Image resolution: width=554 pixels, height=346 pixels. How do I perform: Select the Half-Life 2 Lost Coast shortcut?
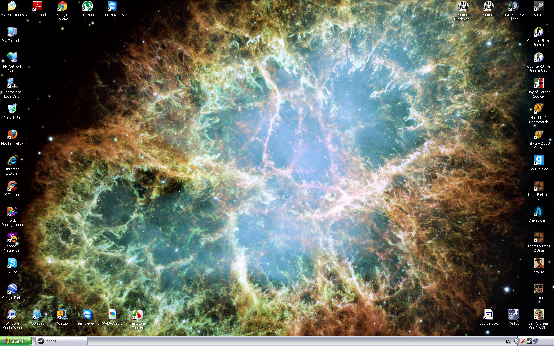click(539, 139)
